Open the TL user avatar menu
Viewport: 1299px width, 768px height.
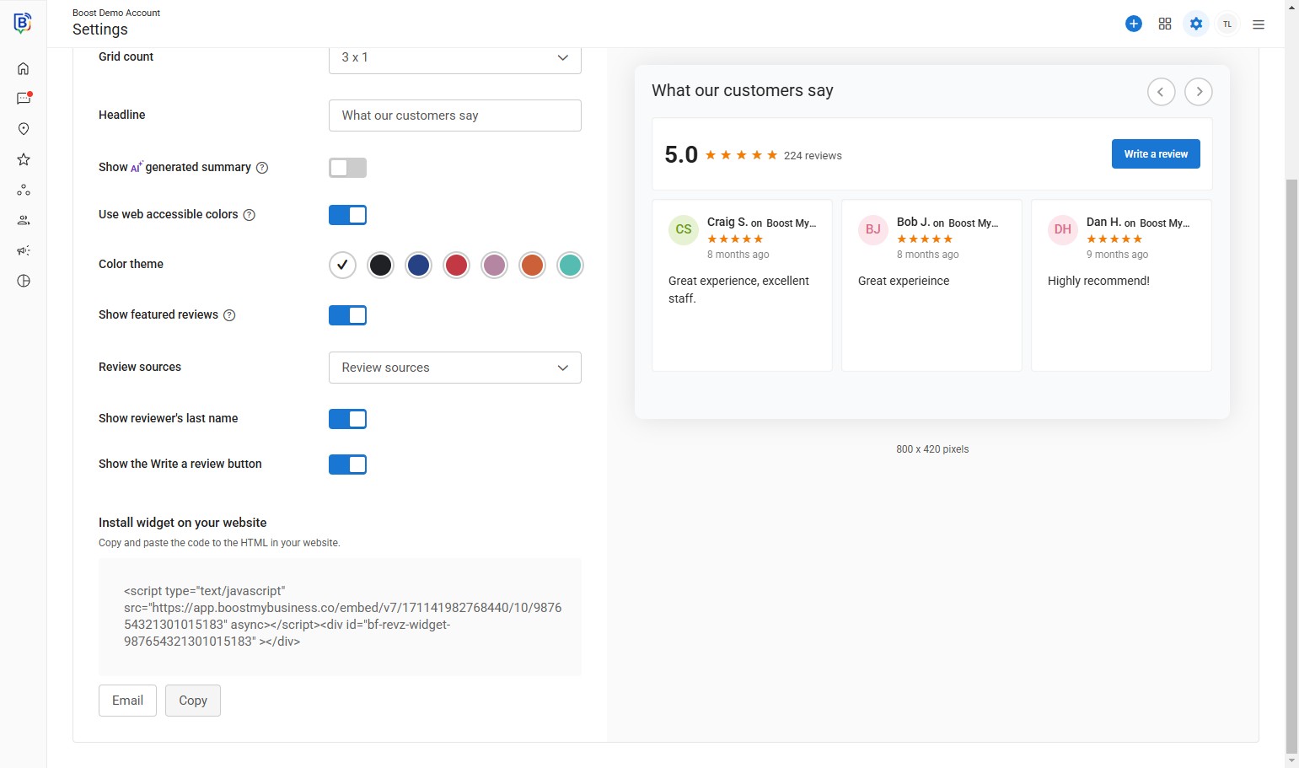click(1227, 24)
